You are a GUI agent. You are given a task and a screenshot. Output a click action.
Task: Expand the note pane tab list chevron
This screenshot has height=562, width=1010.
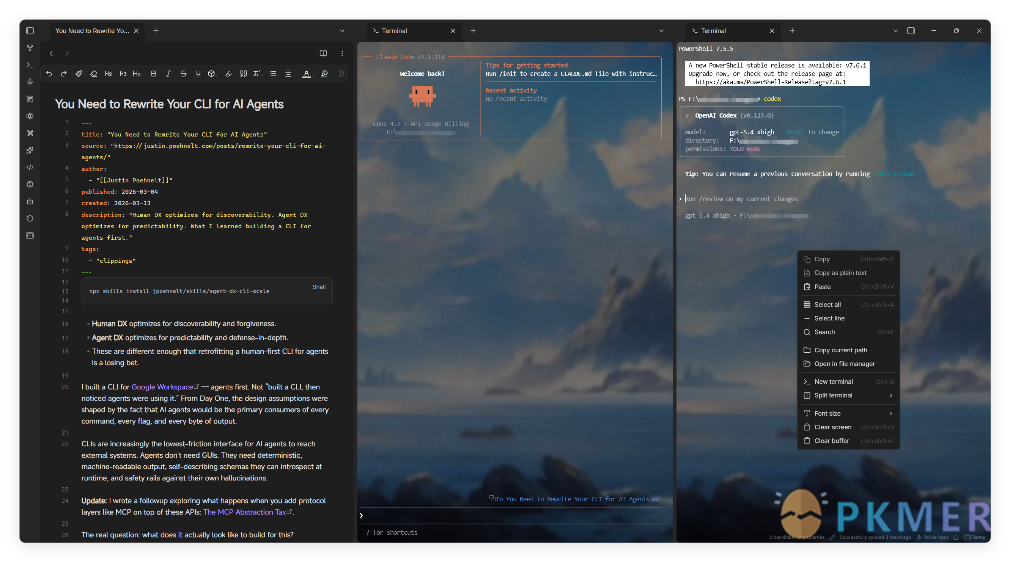pos(342,31)
